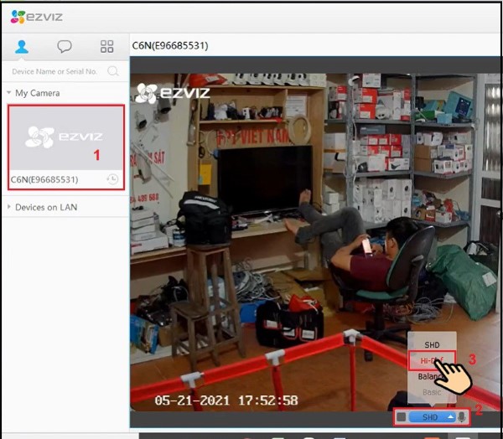Screen dimensions: 503x439
Task: Switch to the grid layout tab icon
Action: (x=106, y=46)
